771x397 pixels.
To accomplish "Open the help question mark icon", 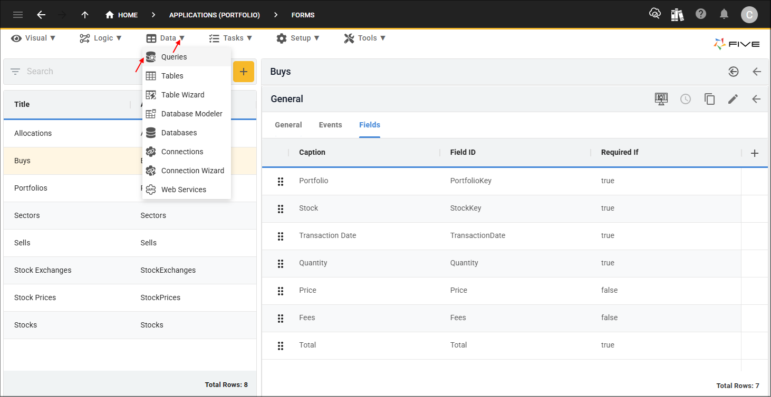I will (701, 14).
